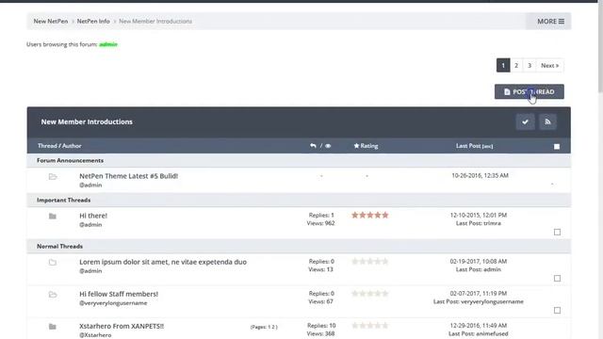Image resolution: width=603 pixels, height=339 pixels.
Task: Jump to page 2 of Xstarhero thread
Action: click(x=272, y=327)
